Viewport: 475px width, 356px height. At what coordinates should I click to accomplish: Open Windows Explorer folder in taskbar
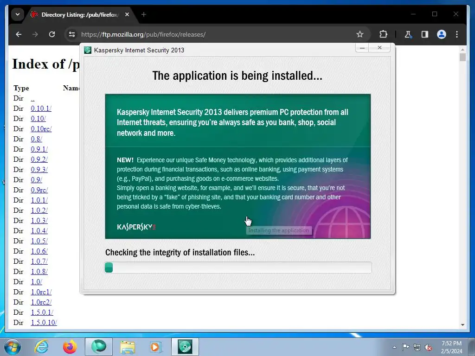(128, 347)
